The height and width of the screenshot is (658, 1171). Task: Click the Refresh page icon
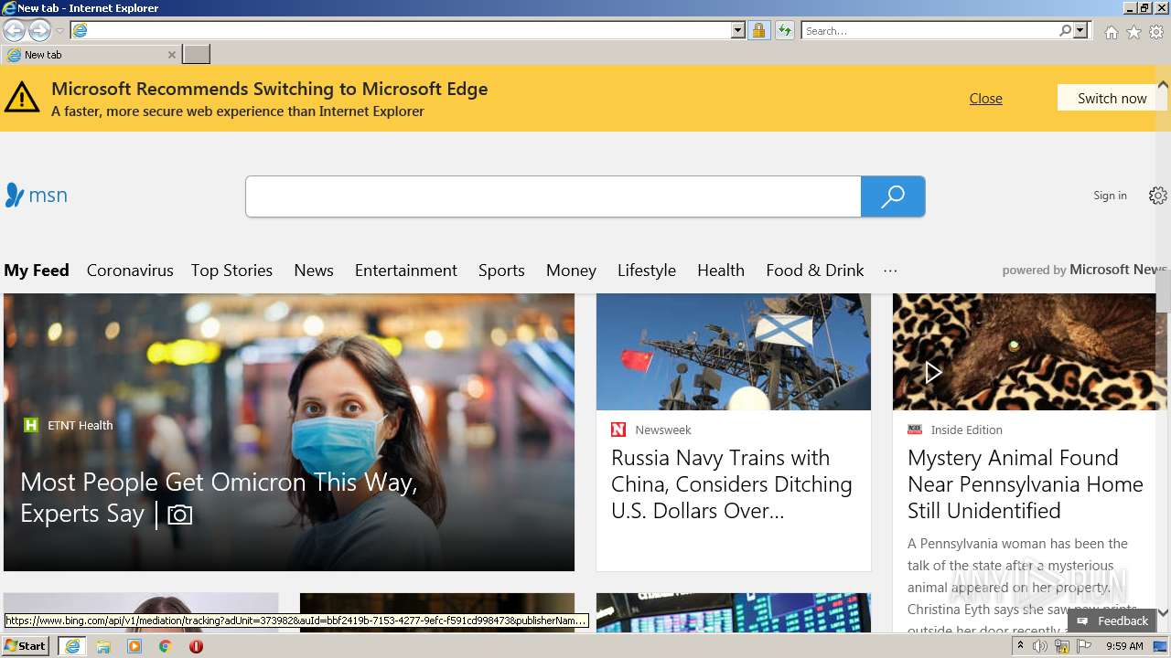(x=784, y=31)
